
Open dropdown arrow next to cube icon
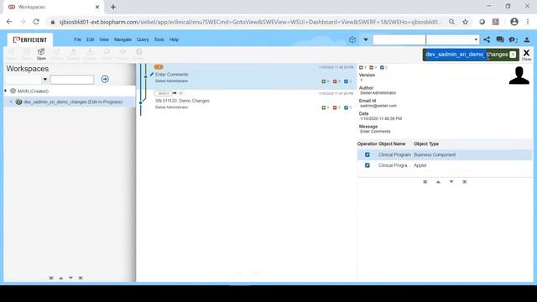pos(366,39)
